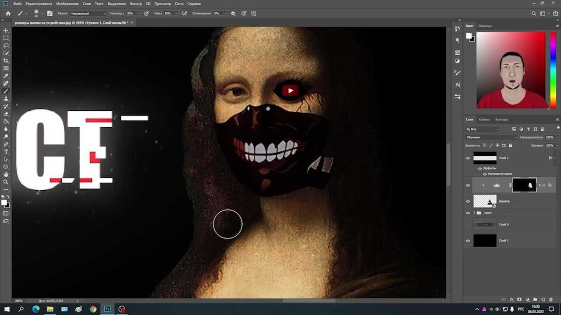
Task: Open the brush preset picker arrow
Action: tap(42, 14)
